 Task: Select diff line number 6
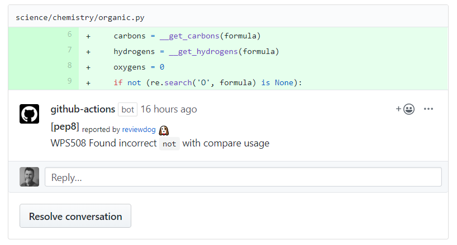pos(69,35)
